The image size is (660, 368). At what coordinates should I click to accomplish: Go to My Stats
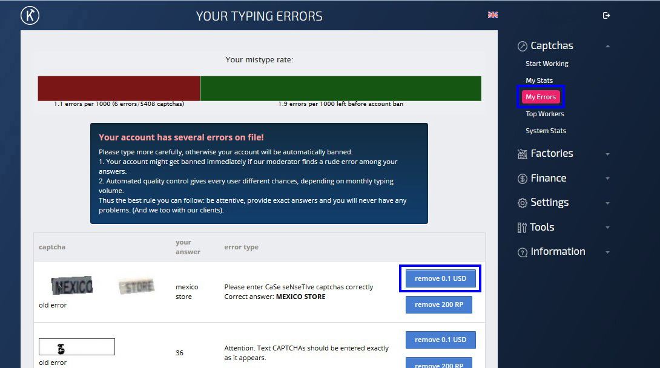[539, 80]
